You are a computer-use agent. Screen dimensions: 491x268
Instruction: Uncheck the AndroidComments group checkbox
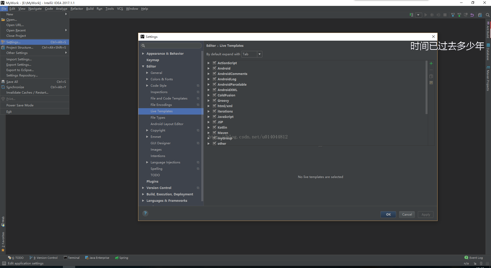[215, 74]
